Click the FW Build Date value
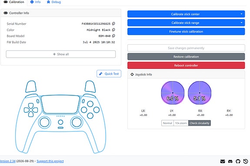The width and height of the screenshot is (250, 166). click(99, 42)
